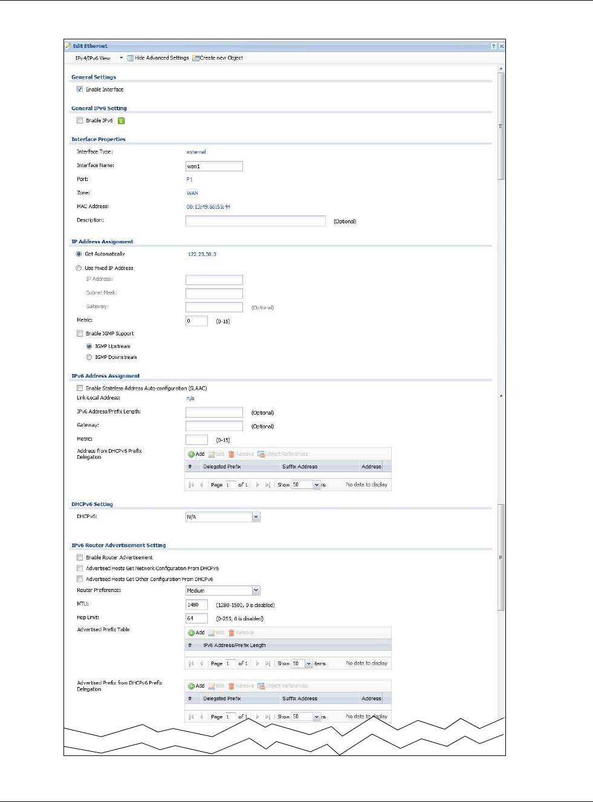Click Edit in Address from DHCPv6 Prefix Delegation toolbar

pyautogui.click(x=216, y=454)
